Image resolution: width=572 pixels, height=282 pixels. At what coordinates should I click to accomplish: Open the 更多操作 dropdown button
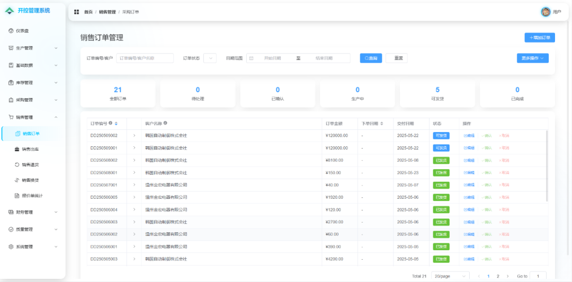(533, 58)
